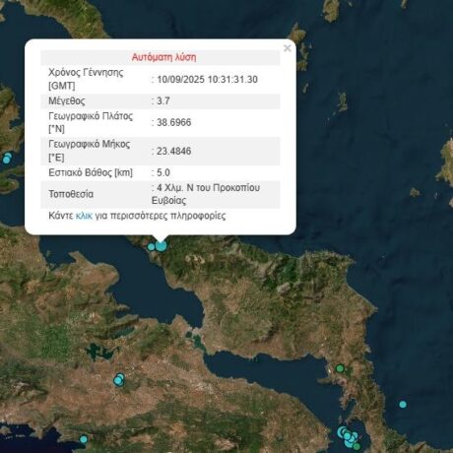Click the focal depth value 5.0
This screenshot has width=453, height=453.
163,172
